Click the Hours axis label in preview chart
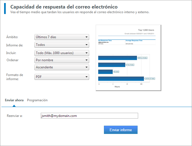The image size is (192, 146). tap(117, 87)
